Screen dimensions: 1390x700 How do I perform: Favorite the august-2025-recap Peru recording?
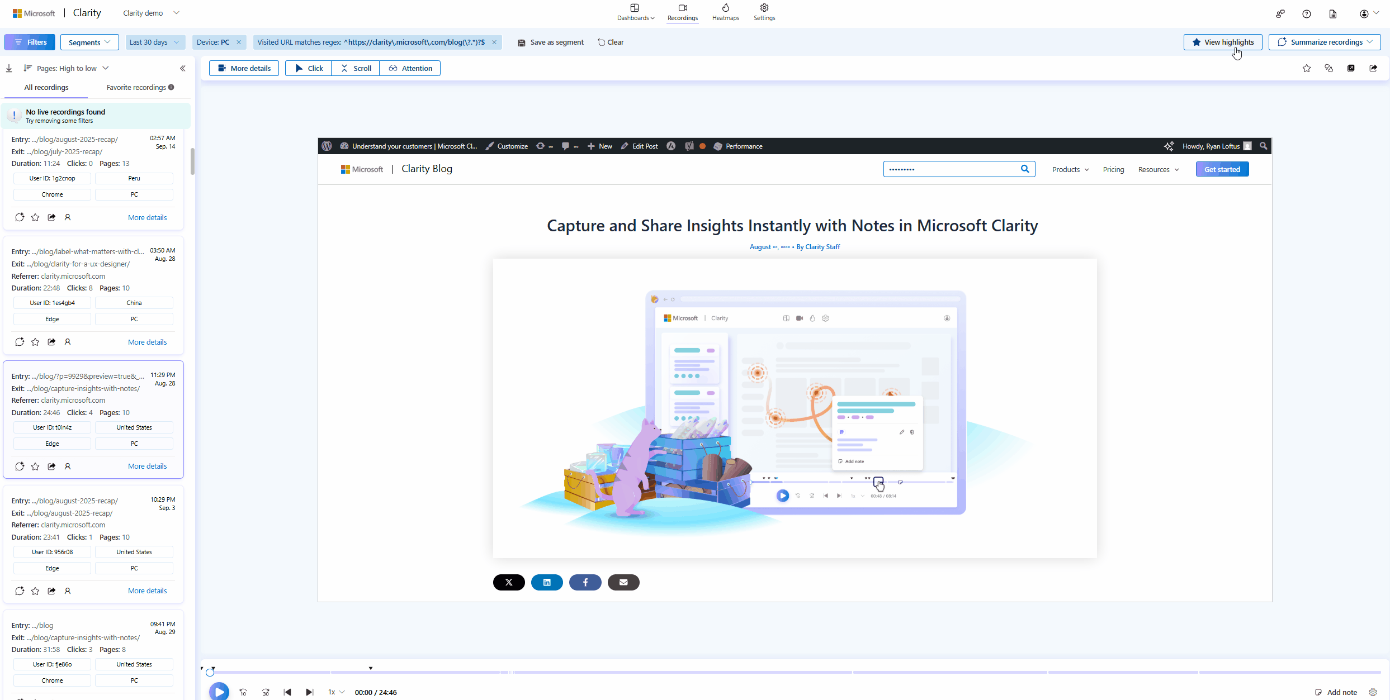click(x=35, y=217)
